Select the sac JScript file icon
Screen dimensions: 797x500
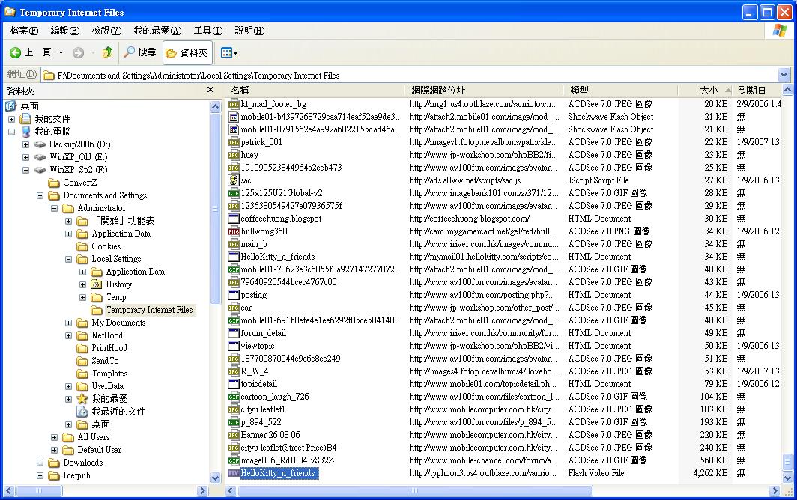234,180
